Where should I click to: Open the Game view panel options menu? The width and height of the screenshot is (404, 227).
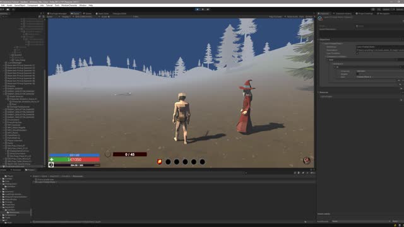pos(314,13)
